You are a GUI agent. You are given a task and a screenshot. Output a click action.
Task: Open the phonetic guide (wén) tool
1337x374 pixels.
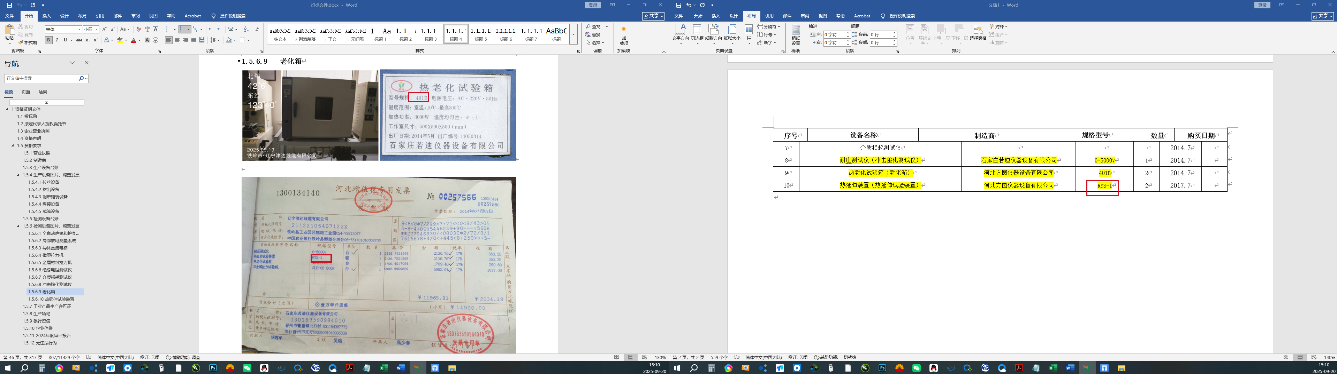pyautogui.click(x=147, y=30)
